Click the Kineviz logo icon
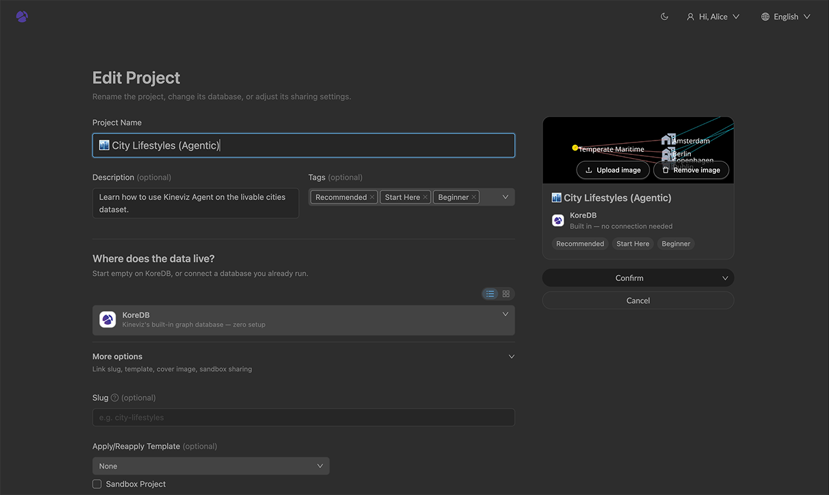829x495 pixels. (x=22, y=17)
